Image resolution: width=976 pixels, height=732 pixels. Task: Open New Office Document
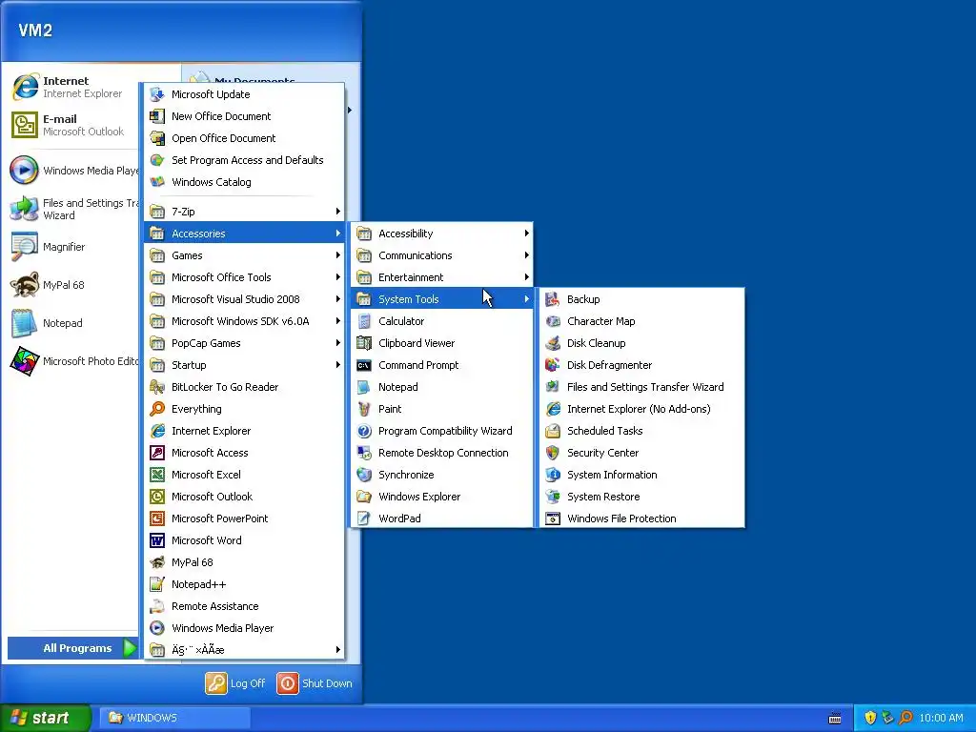(x=245, y=116)
